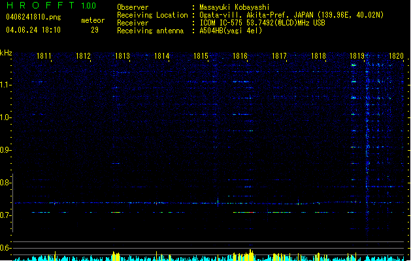Click the 1813 time marker
Viewport: 411px width, 261px height.
pyautogui.click(x=122, y=56)
